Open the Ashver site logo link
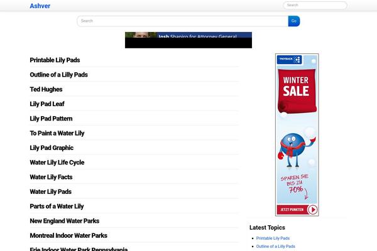This screenshot has width=377, height=251. click(40, 6)
